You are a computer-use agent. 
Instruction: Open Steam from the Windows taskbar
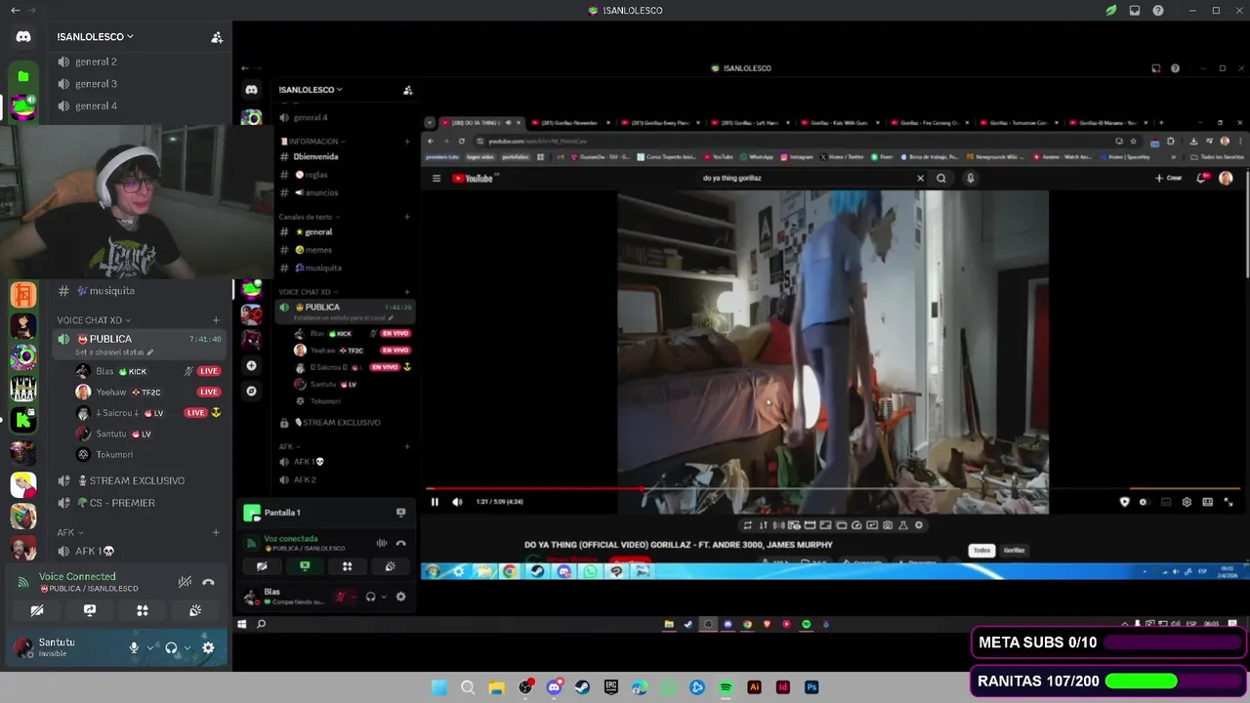pyautogui.click(x=582, y=687)
